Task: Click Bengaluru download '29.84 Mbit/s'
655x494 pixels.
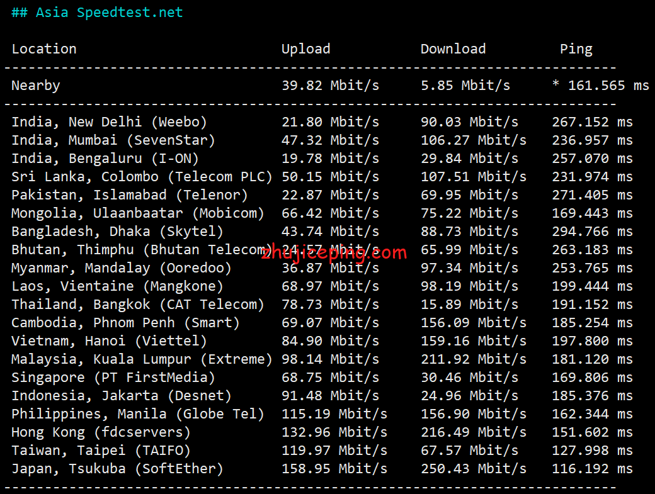Action: click(x=470, y=159)
